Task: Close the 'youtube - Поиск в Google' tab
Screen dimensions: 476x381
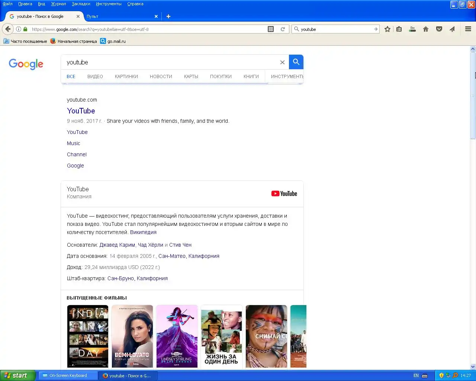Action: pyautogui.click(x=78, y=16)
